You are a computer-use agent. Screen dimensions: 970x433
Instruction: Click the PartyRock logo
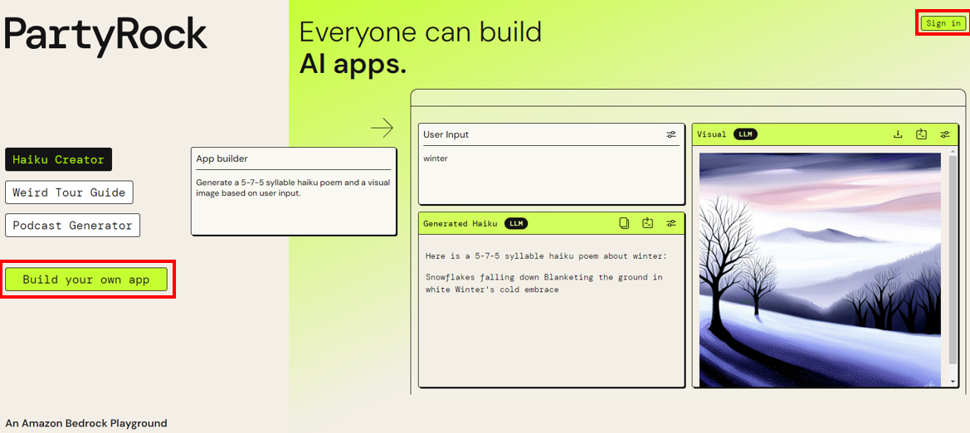point(105,36)
